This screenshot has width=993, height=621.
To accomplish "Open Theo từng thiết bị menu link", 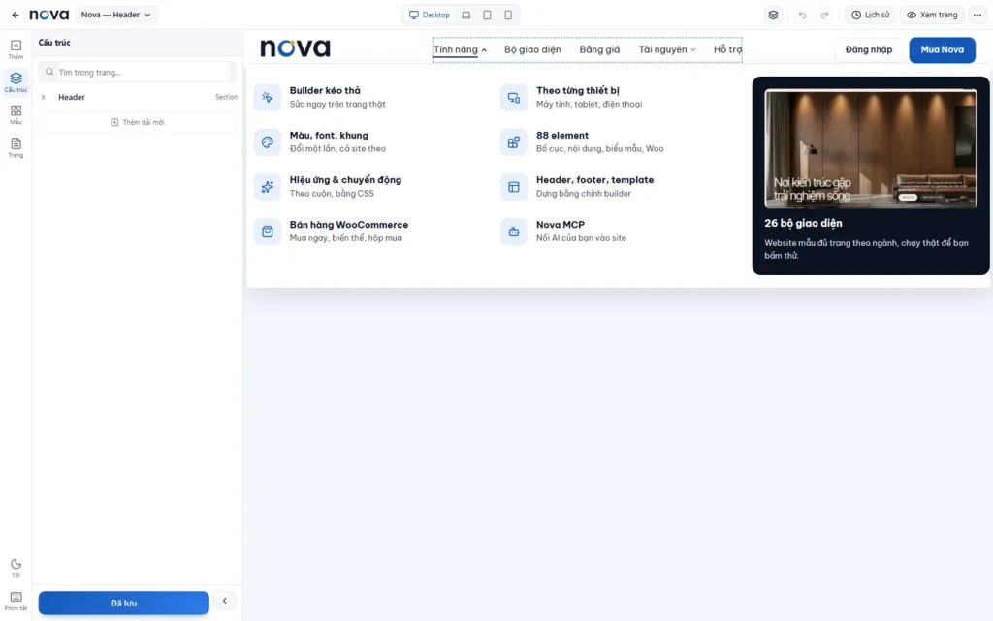I will click(x=578, y=90).
